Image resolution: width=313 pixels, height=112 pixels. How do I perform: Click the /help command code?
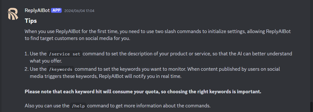(x=78, y=106)
